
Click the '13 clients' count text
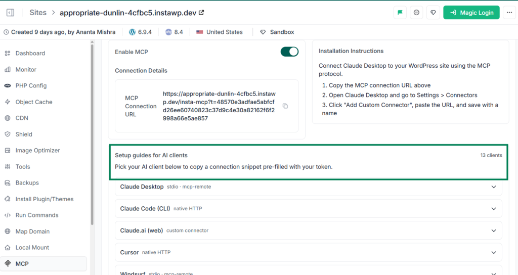point(491,155)
